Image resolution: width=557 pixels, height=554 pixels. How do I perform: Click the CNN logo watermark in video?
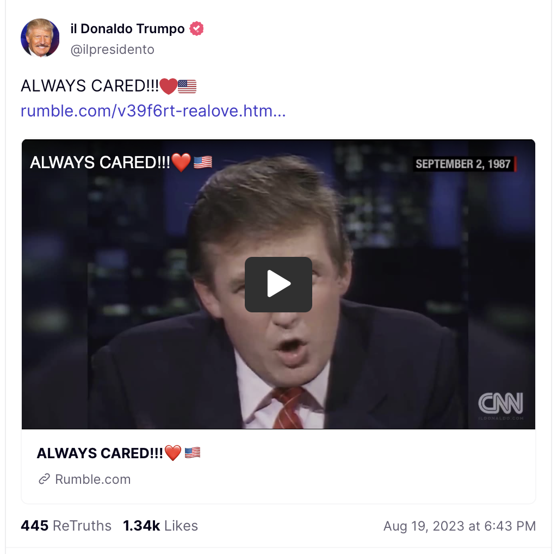500,403
